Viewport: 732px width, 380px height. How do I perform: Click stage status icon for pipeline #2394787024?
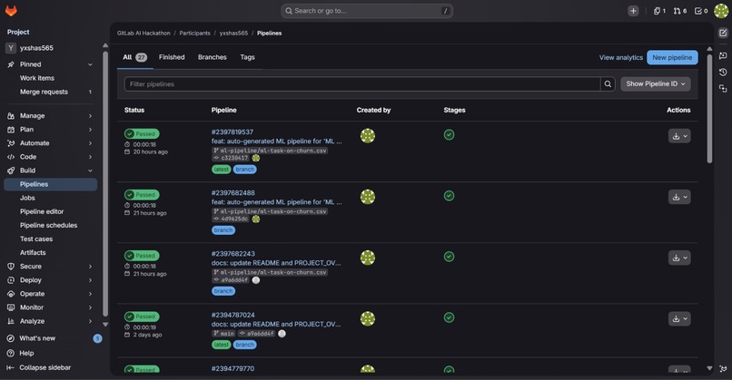(449, 318)
